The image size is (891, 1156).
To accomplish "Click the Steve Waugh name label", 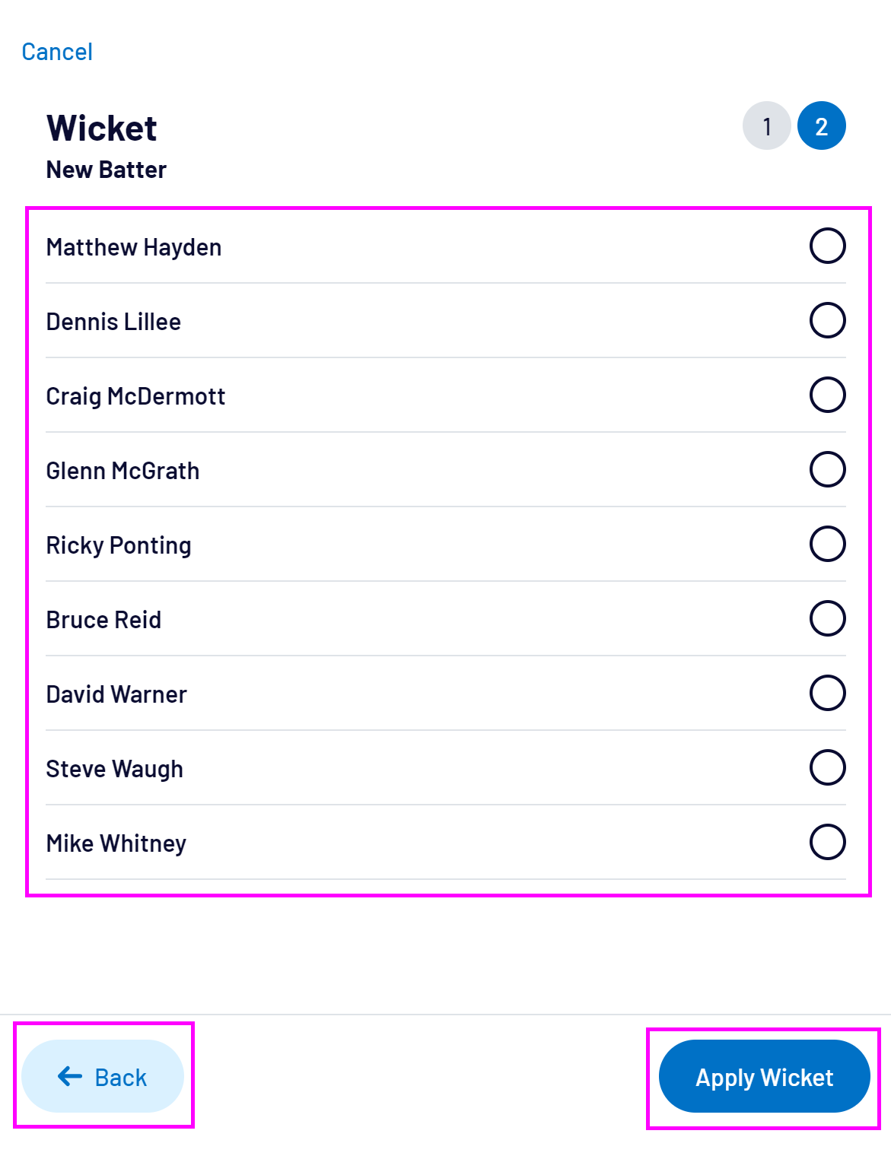I will coord(115,769).
